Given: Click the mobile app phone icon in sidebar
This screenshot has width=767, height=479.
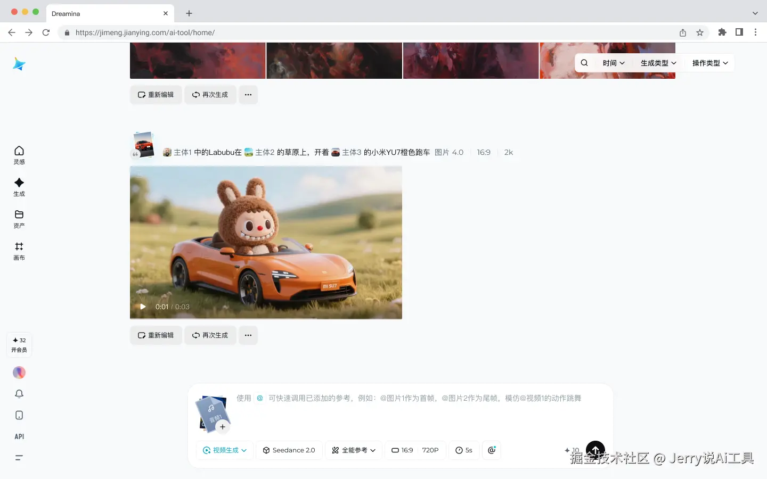Looking at the screenshot, I should (19, 415).
